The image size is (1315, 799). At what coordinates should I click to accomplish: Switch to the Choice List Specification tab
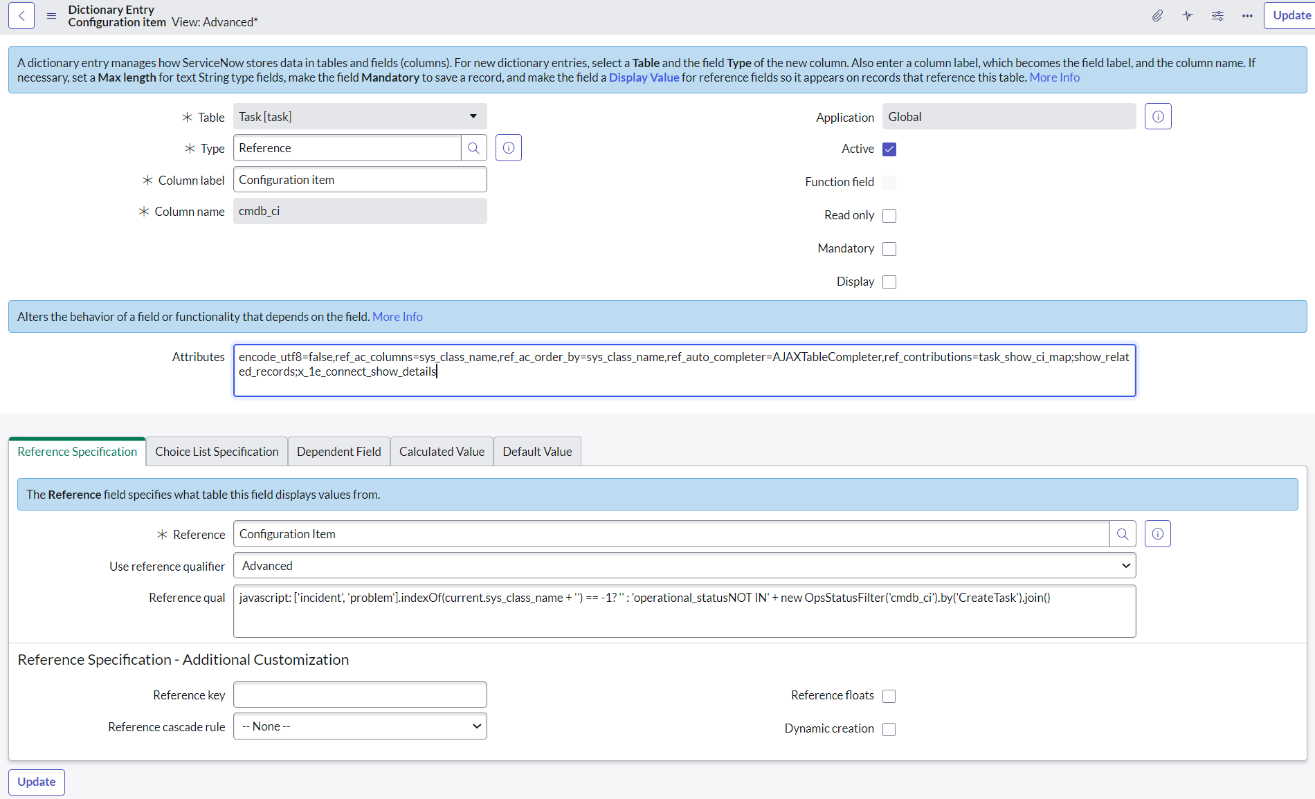pyautogui.click(x=217, y=452)
